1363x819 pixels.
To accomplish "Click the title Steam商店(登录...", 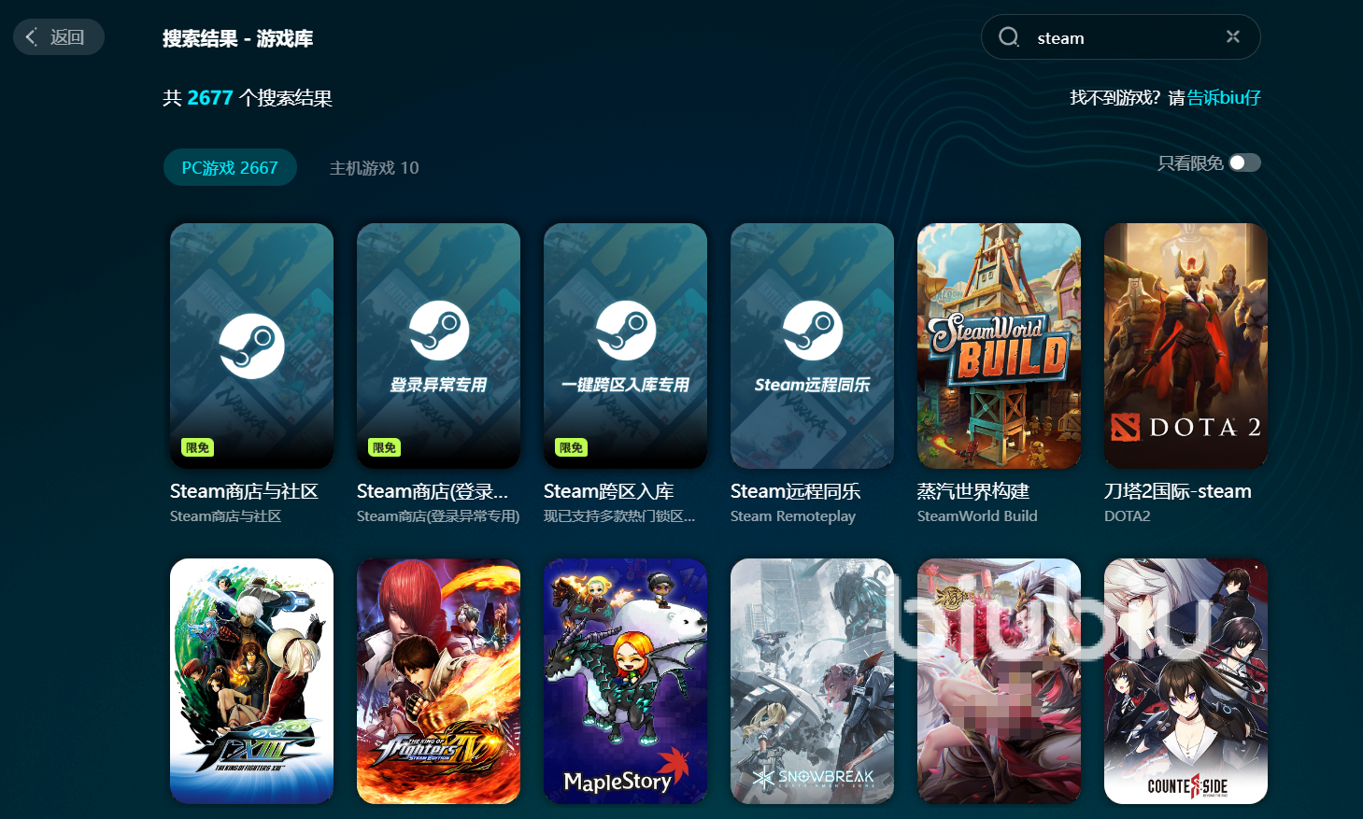I will point(433,491).
